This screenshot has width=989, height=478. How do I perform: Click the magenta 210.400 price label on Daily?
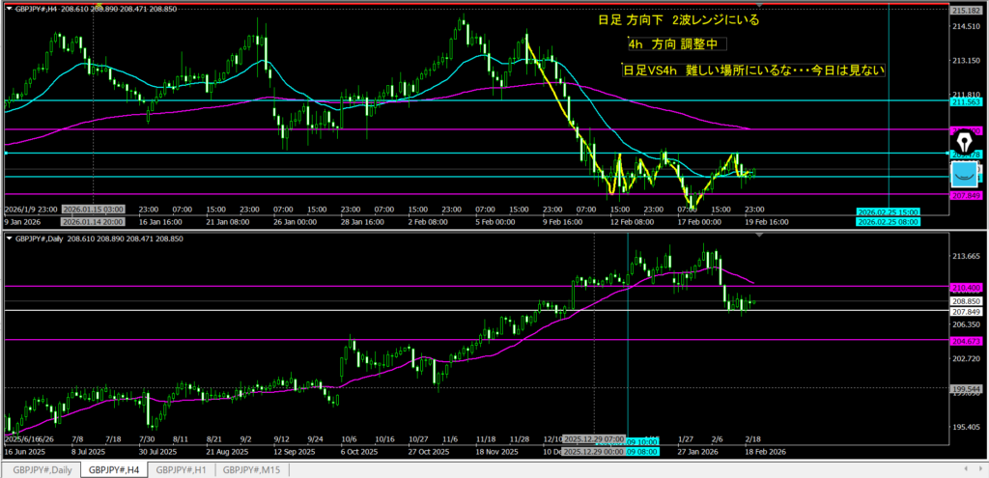click(968, 287)
